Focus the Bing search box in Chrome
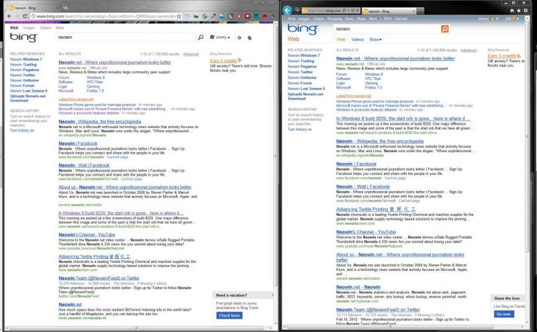Screen dimensions: 537x332 pyautogui.click(x=125, y=38)
